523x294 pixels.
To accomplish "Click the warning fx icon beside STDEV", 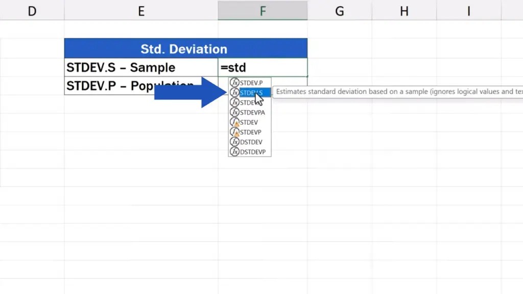I will pyautogui.click(x=234, y=122).
